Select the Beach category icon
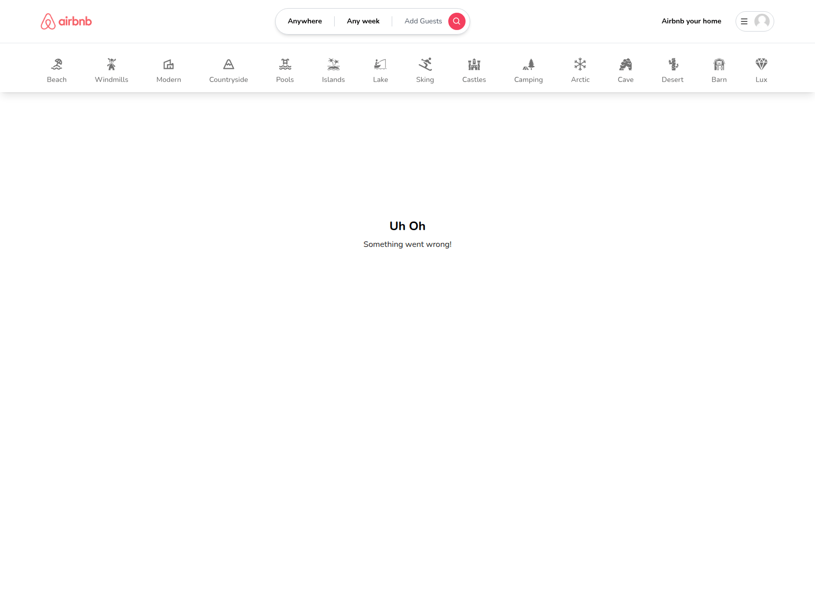Screen dimensions: 815x611 point(57,65)
